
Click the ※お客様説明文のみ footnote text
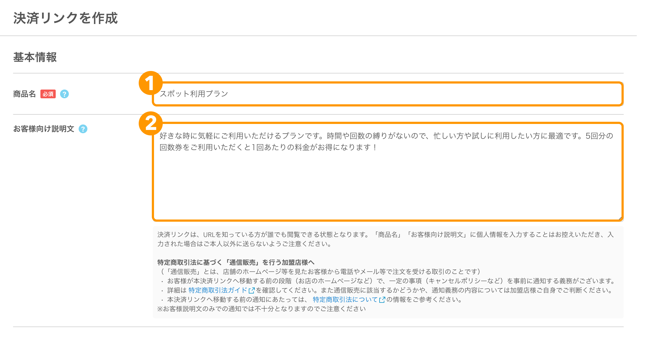coord(262,309)
